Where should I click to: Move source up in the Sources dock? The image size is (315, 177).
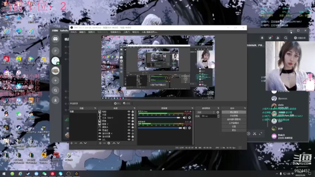pos(114,143)
